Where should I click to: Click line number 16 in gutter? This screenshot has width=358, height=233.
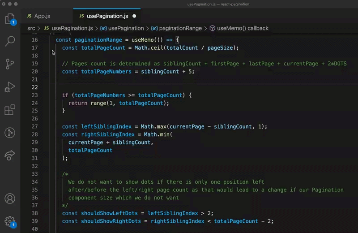[x=35, y=40]
